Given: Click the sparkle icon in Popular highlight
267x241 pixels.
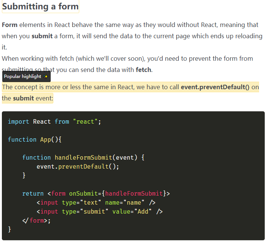Looking at the screenshot, I should tap(45, 77).
